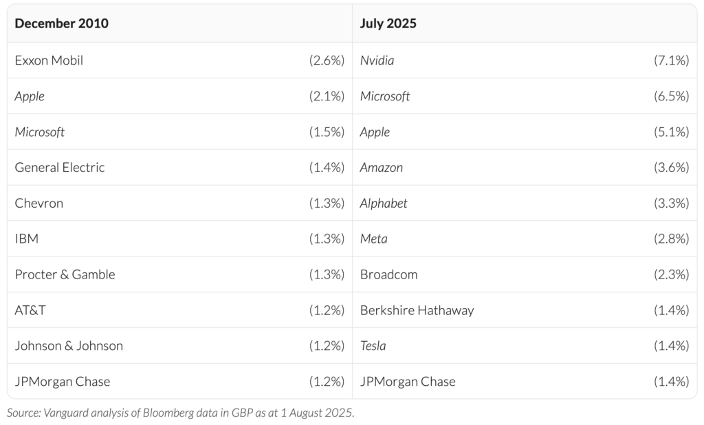The height and width of the screenshot is (425, 704).
Task: Click Nvidia's 7.1% weighting value
Action: (671, 60)
